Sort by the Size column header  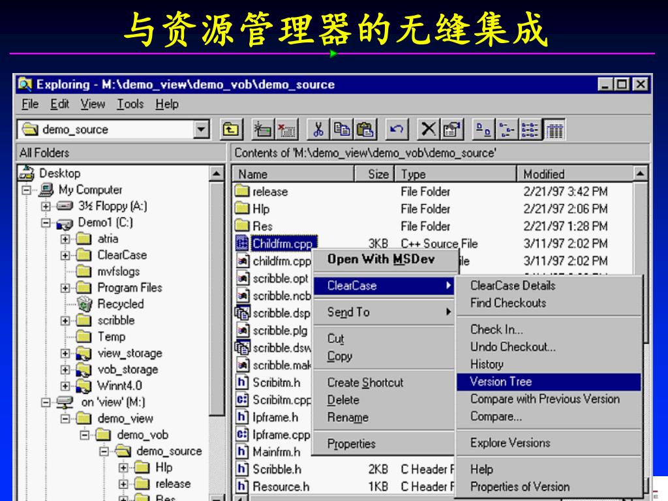pyautogui.click(x=374, y=174)
